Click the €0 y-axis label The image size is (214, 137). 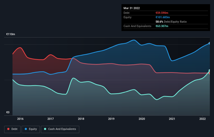[8, 112]
